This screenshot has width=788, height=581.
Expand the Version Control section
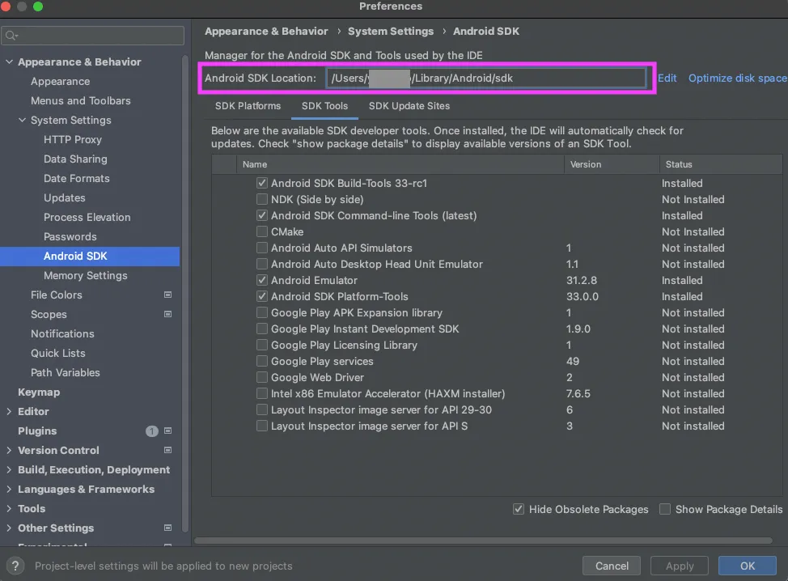9,451
